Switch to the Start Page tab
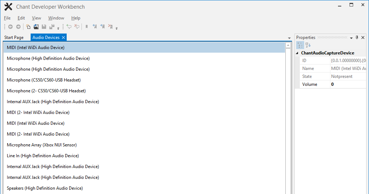369x194 pixels. (14, 38)
